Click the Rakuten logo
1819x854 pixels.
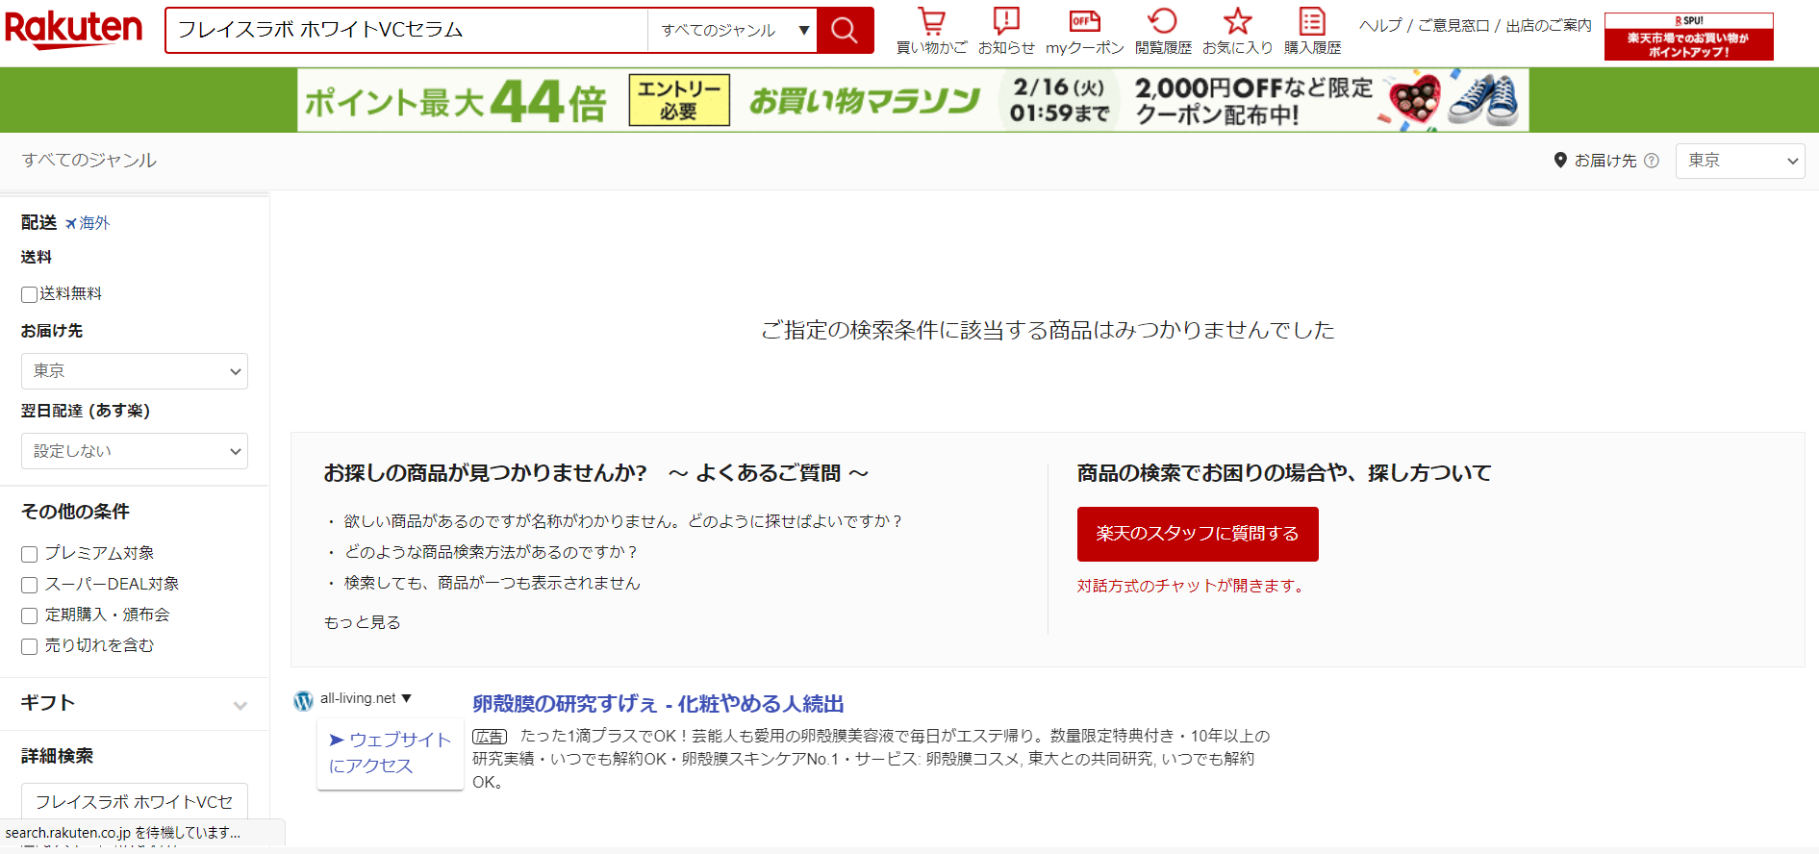click(x=74, y=30)
